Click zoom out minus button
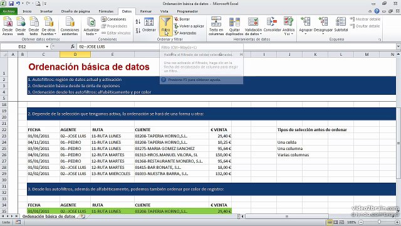 (361, 222)
